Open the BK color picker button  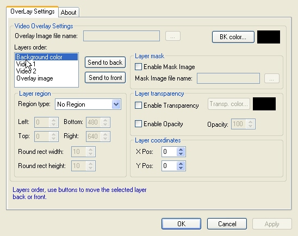[x=233, y=37]
